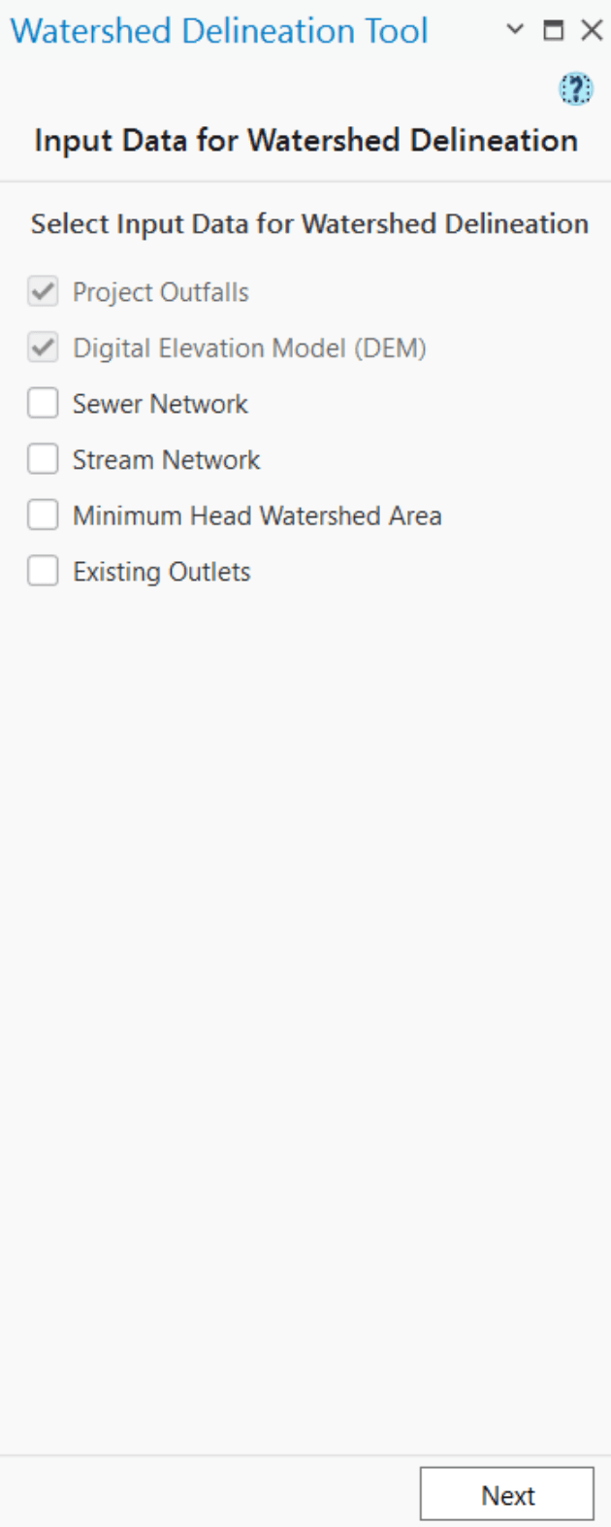
Task: Close the Watershed Delineation Tool pane
Action: (x=591, y=30)
